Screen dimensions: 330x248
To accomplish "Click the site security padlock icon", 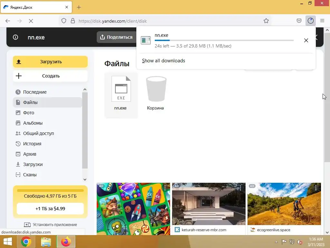I will [73, 21].
